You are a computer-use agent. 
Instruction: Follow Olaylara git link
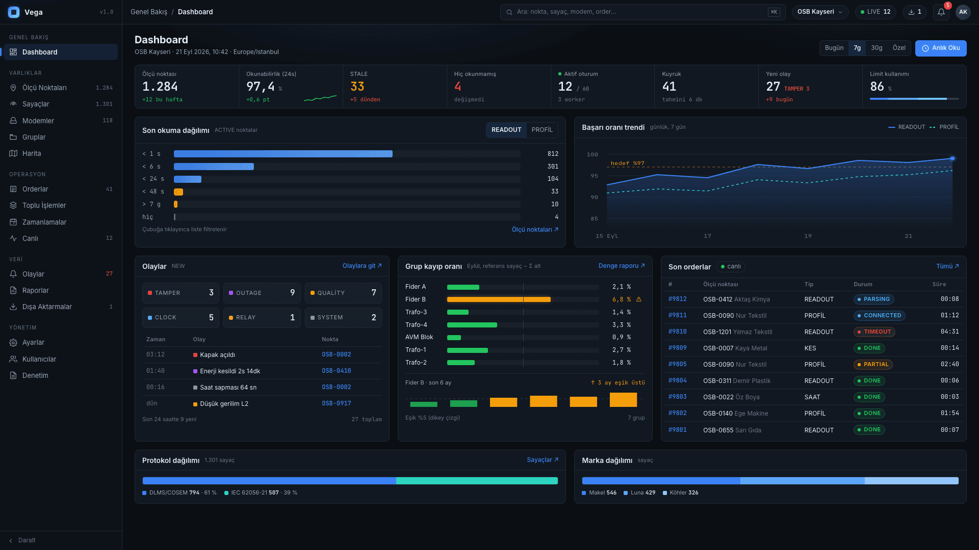point(362,266)
